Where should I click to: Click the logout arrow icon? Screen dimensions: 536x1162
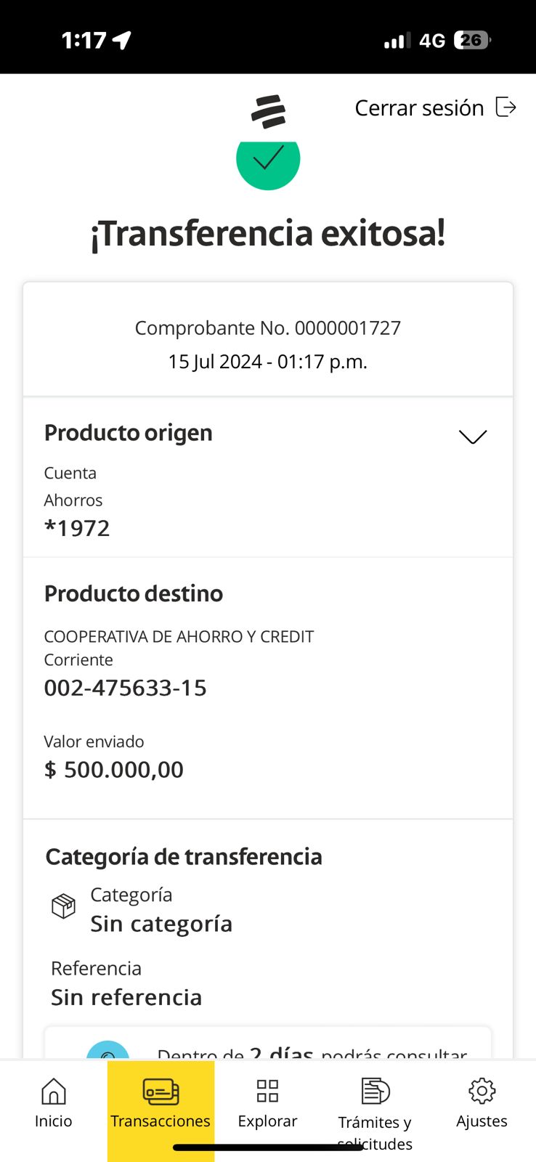(505, 107)
